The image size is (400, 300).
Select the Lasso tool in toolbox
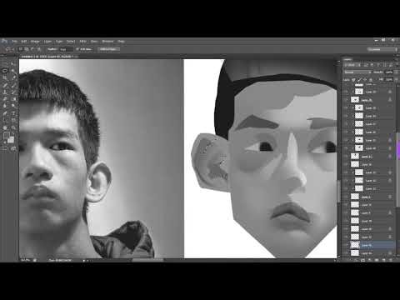(x=5, y=71)
